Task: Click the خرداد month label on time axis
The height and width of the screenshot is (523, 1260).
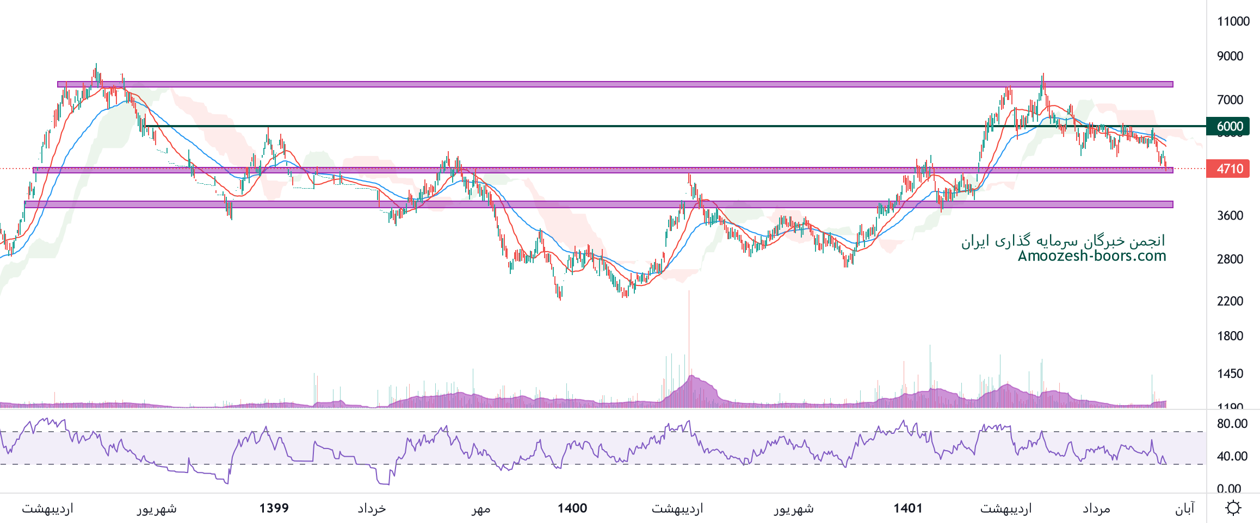Action: coord(372,508)
